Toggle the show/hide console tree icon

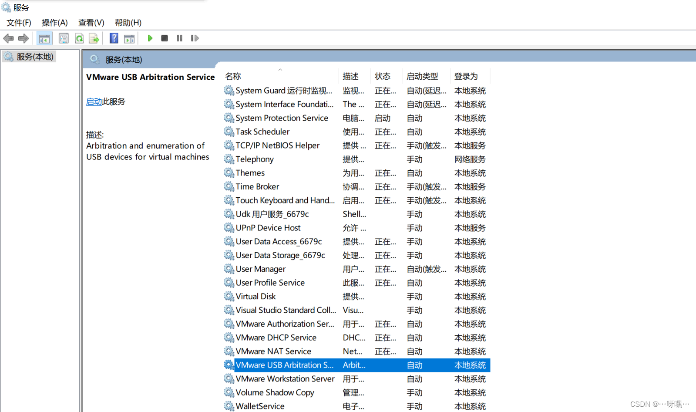pyautogui.click(x=44, y=38)
